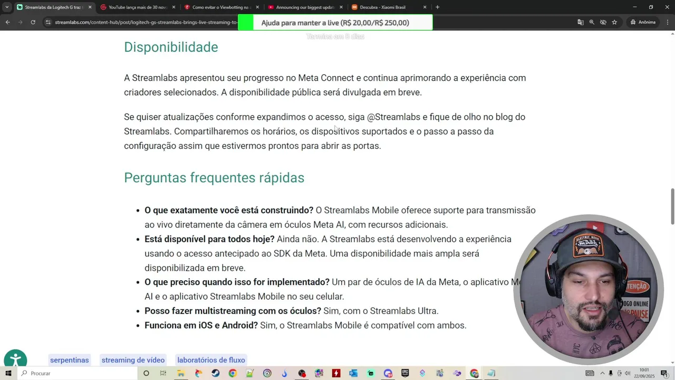
Task: Open the serpentinas tag link
Action: pyautogui.click(x=69, y=360)
